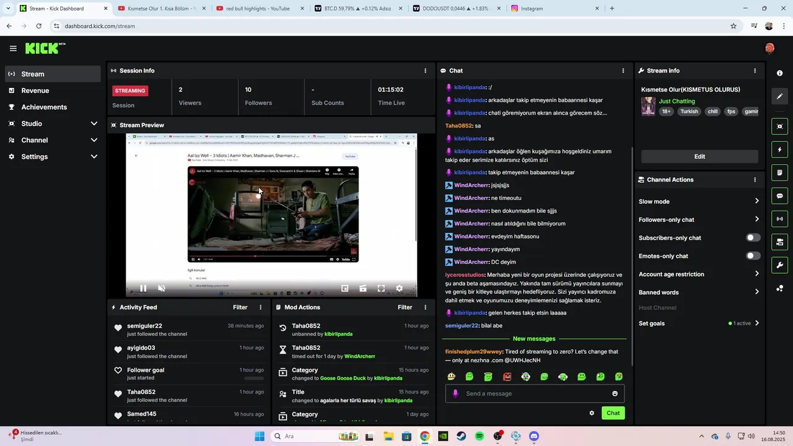The height and width of the screenshot is (446, 793).
Task: Click the Just Chatting category link
Action: click(677, 101)
